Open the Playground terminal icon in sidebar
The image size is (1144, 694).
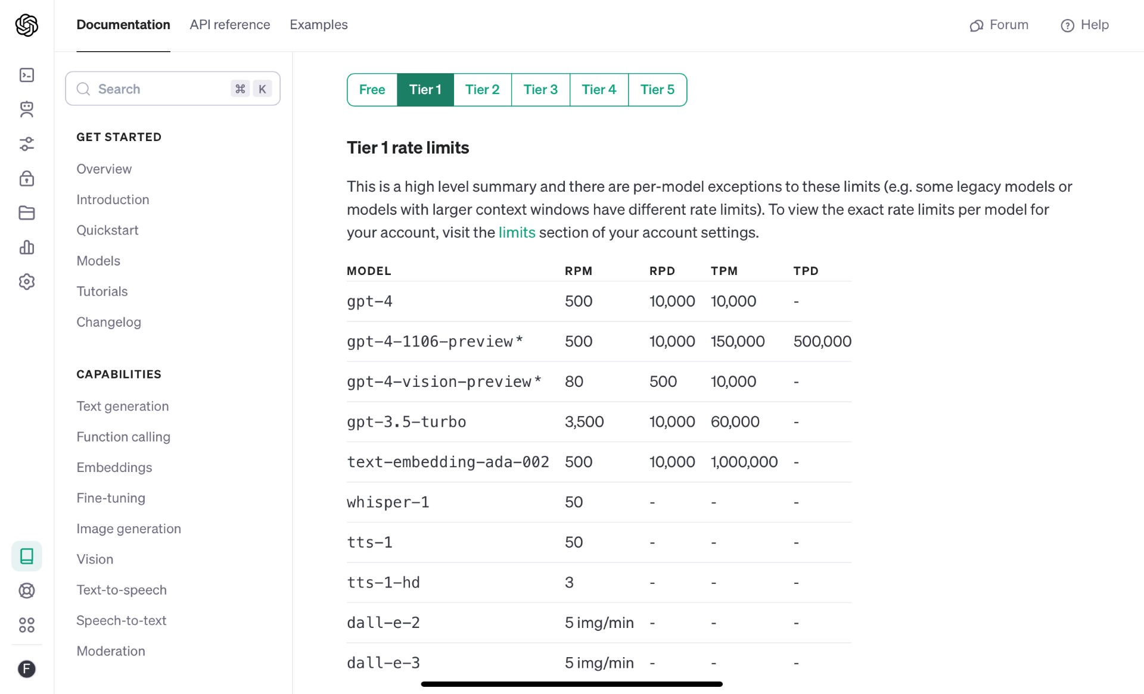coord(27,75)
